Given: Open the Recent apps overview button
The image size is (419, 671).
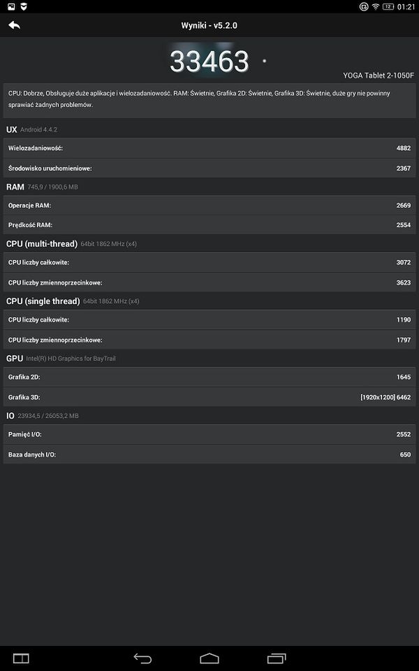Looking at the screenshot, I should (x=277, y=658).
